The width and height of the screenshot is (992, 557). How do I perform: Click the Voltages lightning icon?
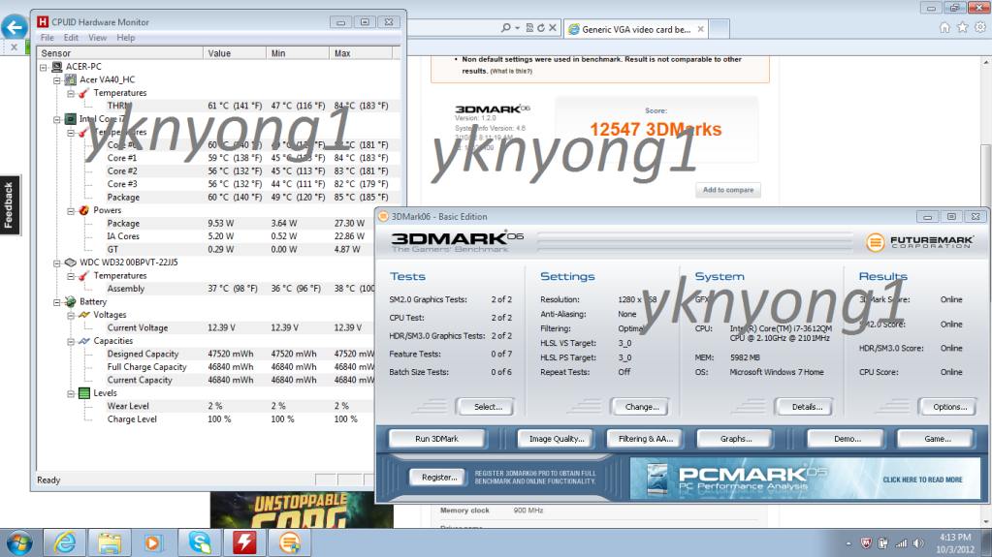84,315
